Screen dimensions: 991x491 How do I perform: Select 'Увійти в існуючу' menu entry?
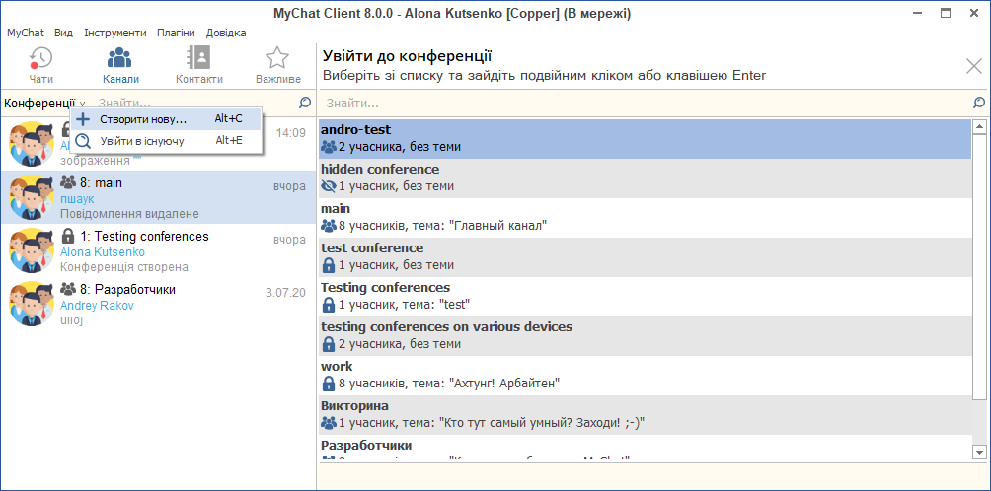(142, 141)
